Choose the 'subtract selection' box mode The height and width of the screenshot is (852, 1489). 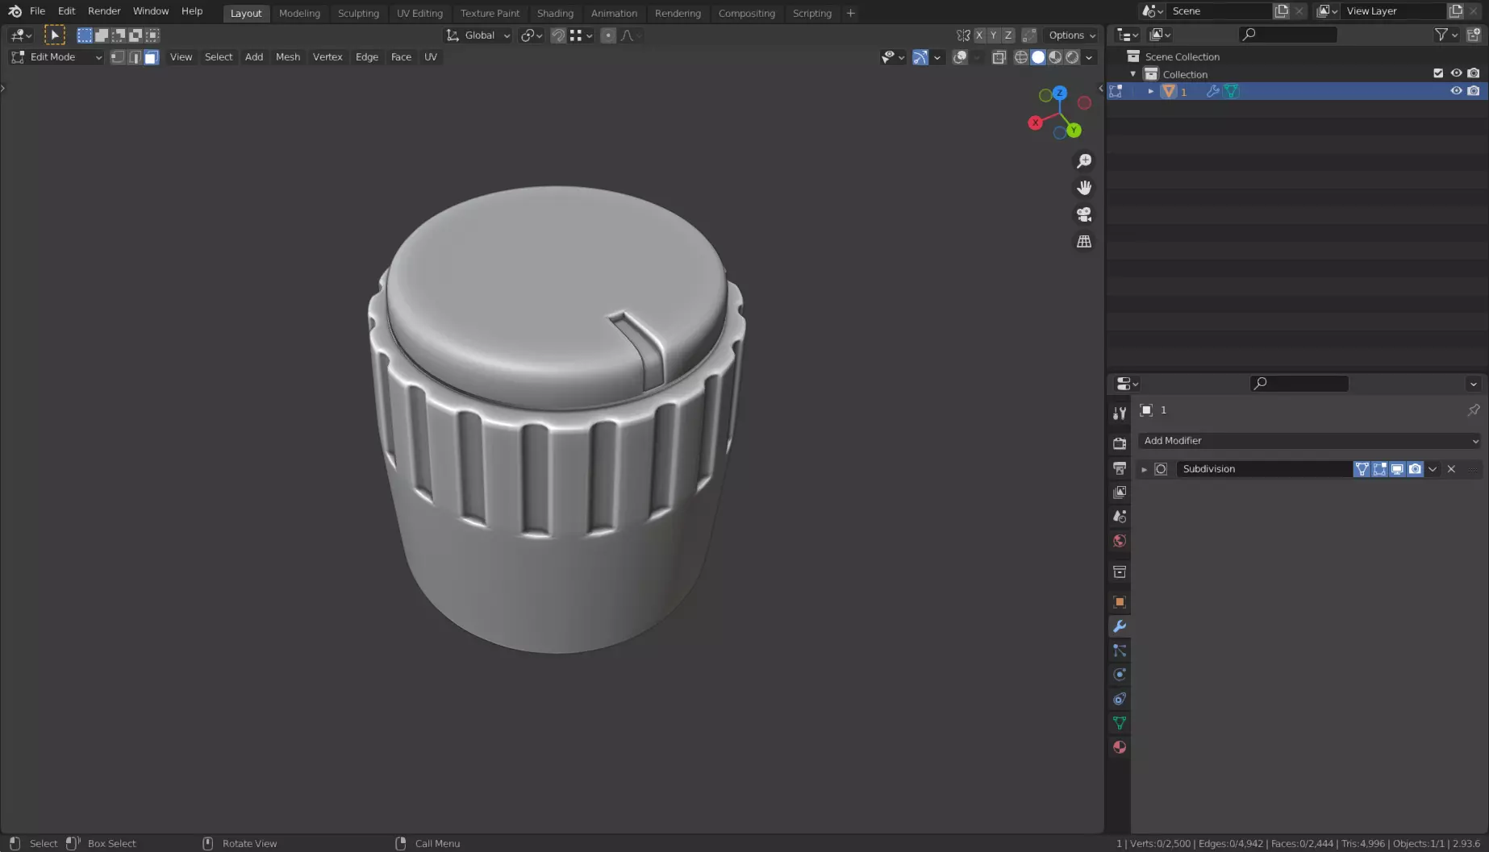[119, 35]
